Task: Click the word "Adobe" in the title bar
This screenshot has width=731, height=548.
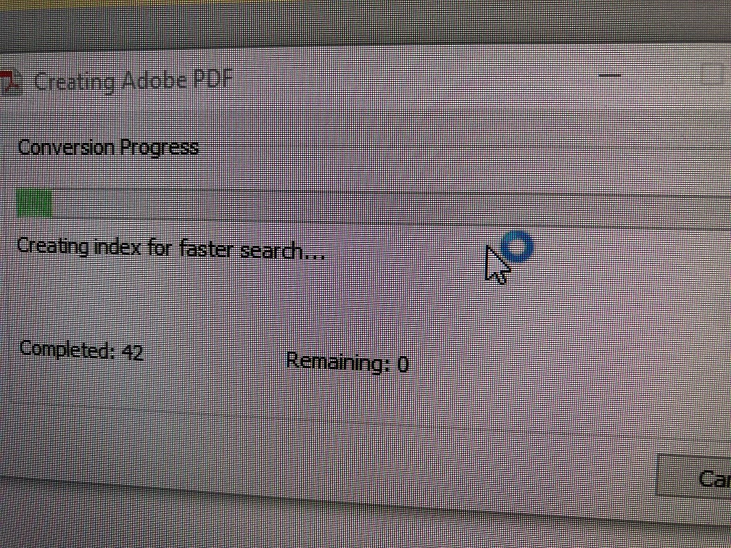Action: 152,81
